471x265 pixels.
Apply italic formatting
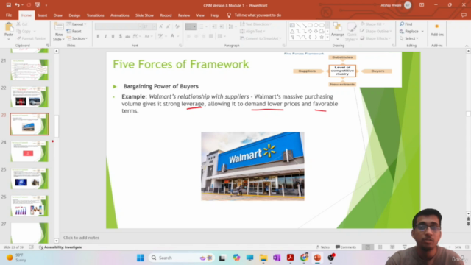coord(105,36)
